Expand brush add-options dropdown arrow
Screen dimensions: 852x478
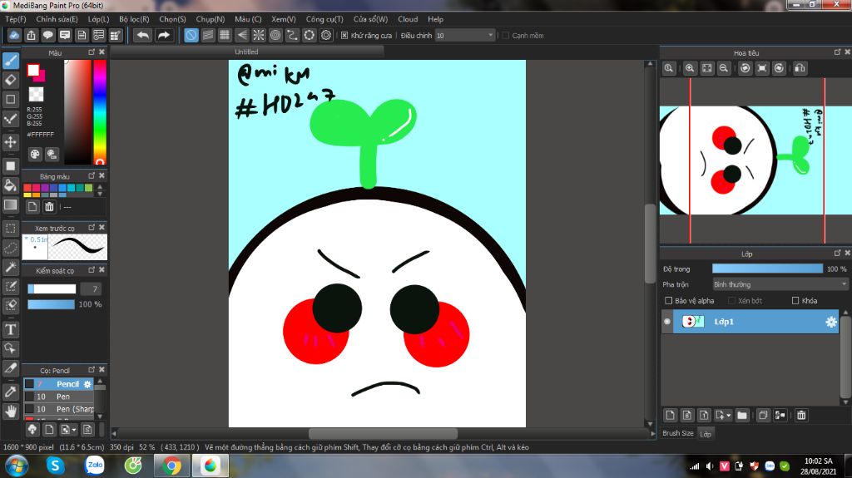click(74, 430)
